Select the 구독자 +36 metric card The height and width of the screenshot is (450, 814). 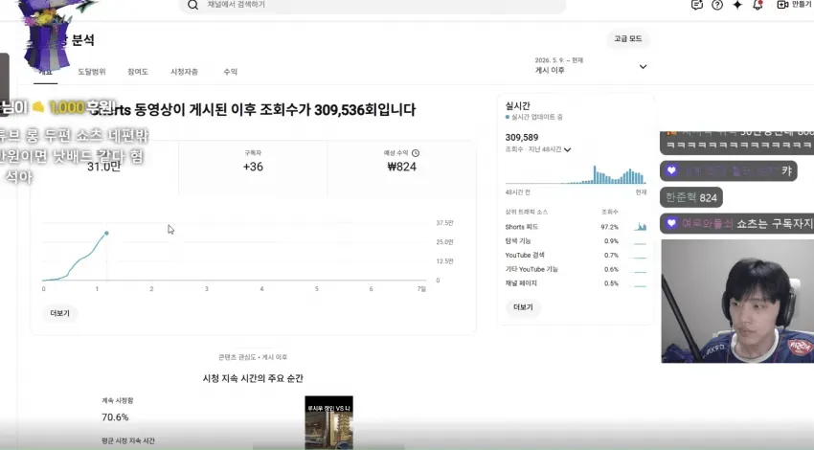[x=253, y=168]
